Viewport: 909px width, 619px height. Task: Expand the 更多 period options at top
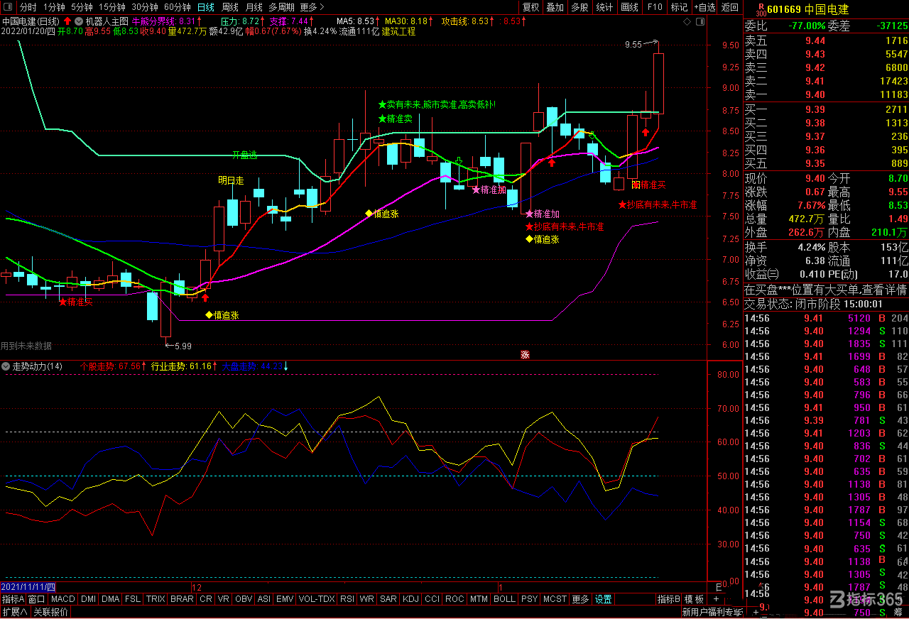pos(312,7)
